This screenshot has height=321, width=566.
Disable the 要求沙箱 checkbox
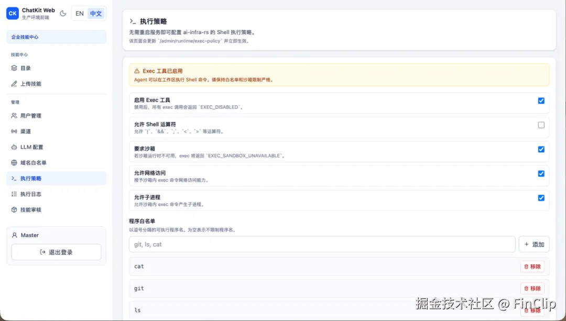point(541,149)
